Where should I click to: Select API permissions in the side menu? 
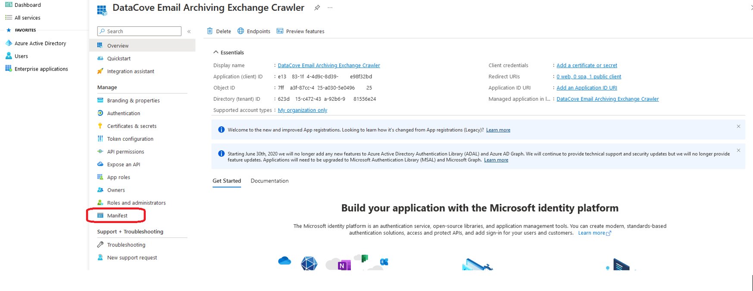point(125,152)
